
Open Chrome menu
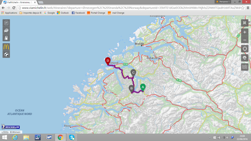click(x=248, y=8)
